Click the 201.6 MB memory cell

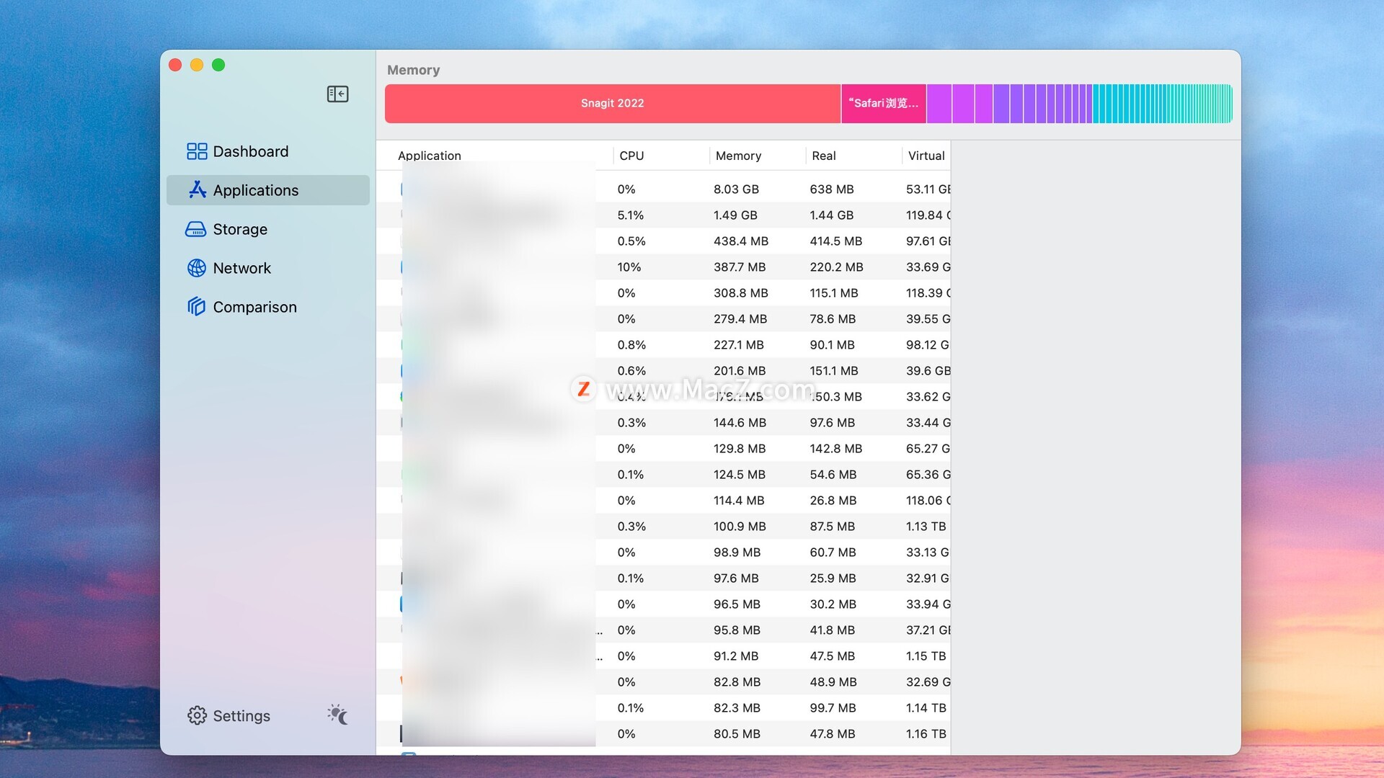[x=740, y=371]
